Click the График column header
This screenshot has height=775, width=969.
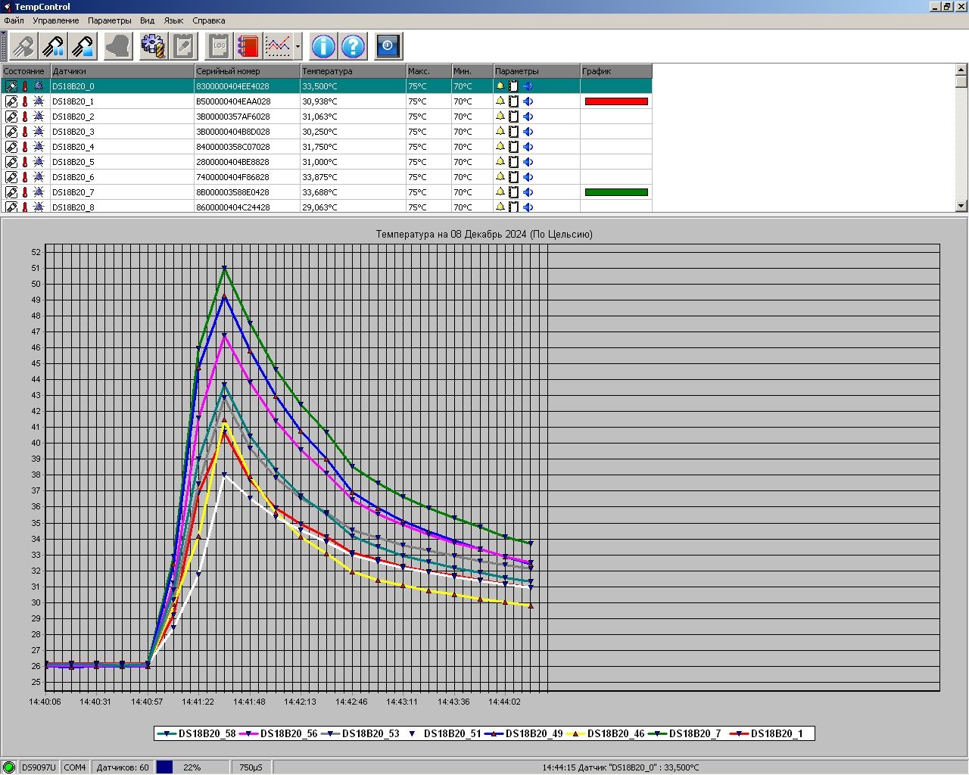(x=616, y=71)
